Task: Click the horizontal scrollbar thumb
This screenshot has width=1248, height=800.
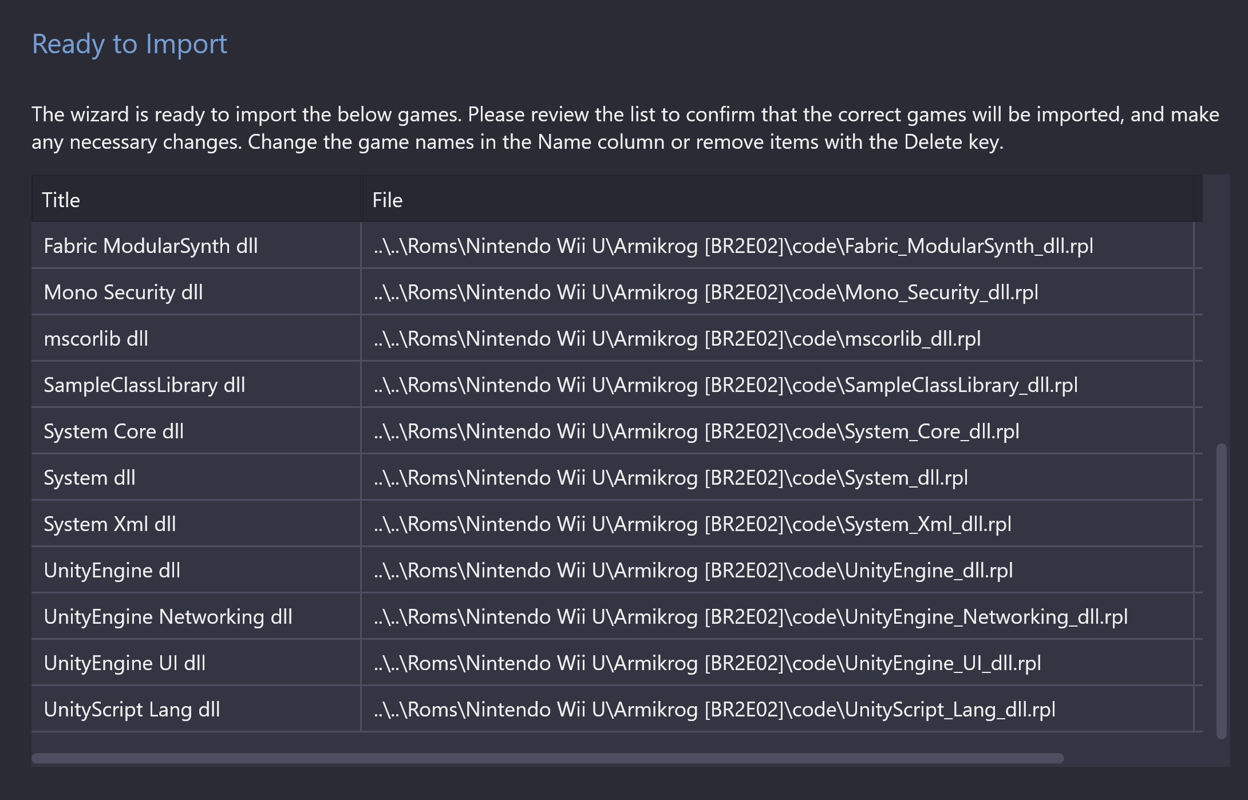Action: point(548,758)
